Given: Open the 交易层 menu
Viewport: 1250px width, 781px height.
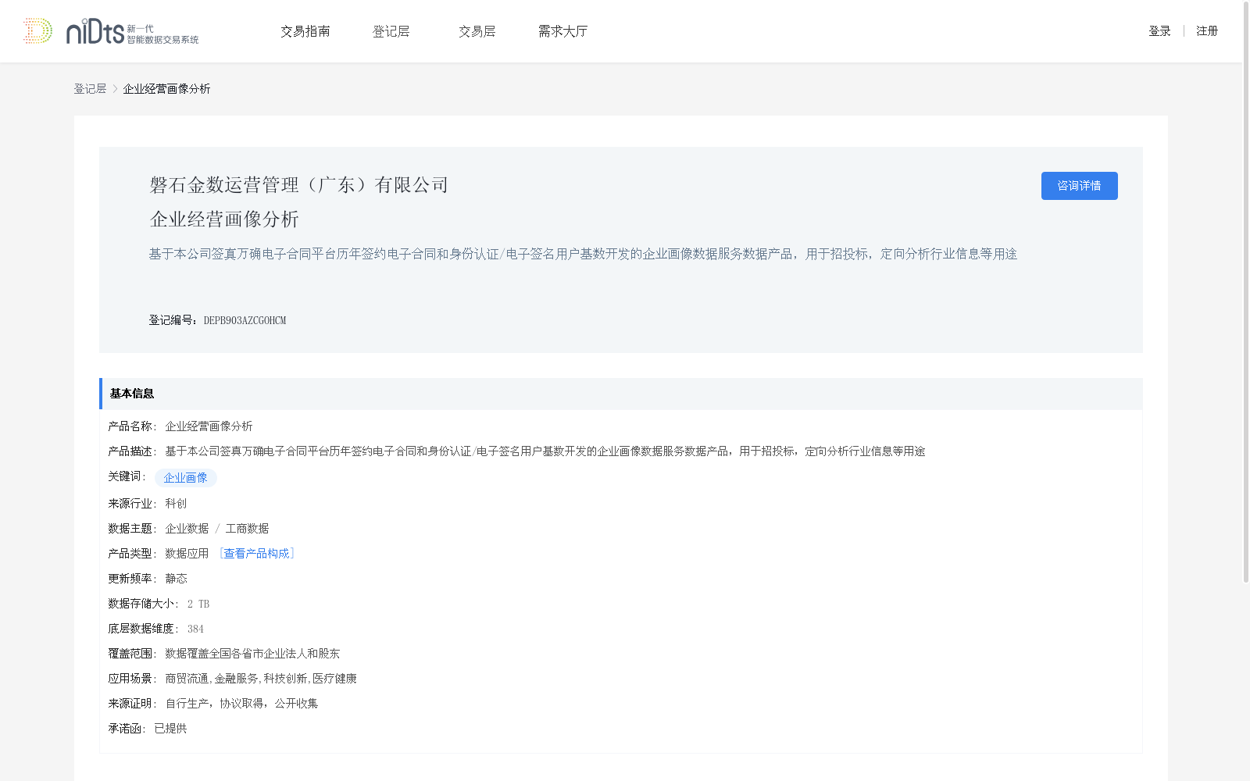Looking at the screenshot, I should point(477,31).
